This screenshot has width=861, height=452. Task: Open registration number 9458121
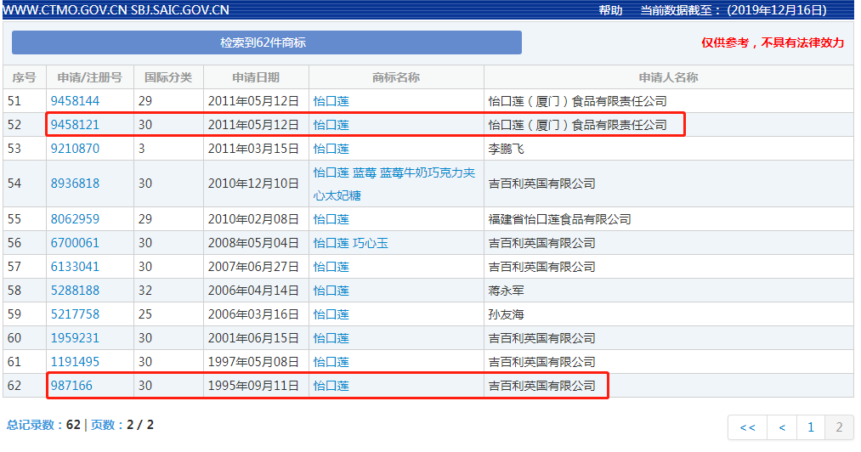pos(76,125)
